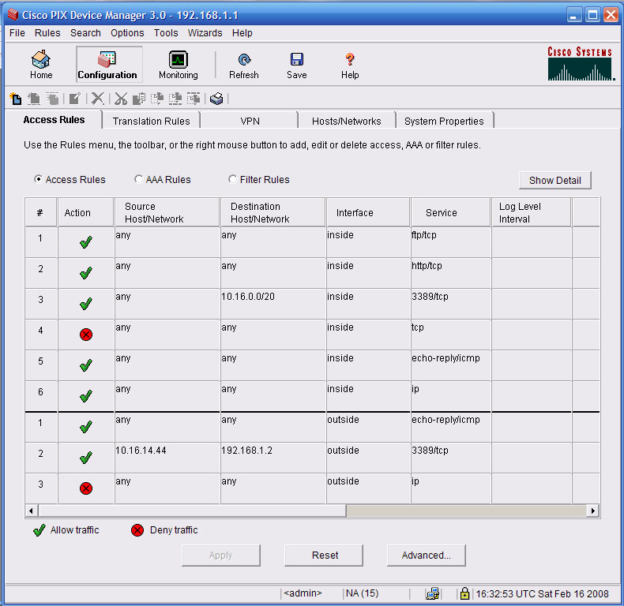The height and width of the screenshot is (606, 624).
Task: Click the insert rule before icon
Action: click(34, 98)
